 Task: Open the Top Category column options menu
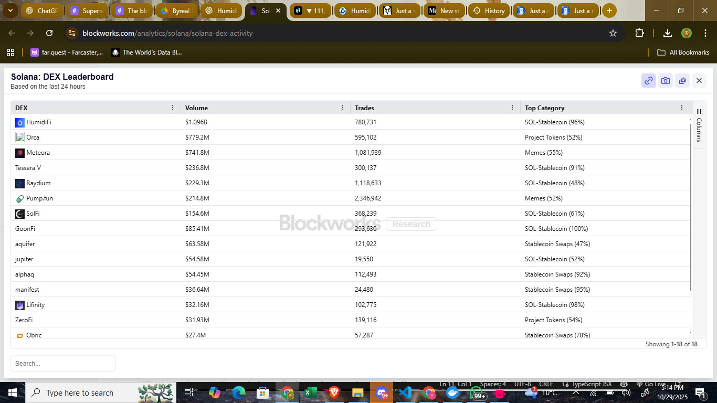(x=682, y=108)
